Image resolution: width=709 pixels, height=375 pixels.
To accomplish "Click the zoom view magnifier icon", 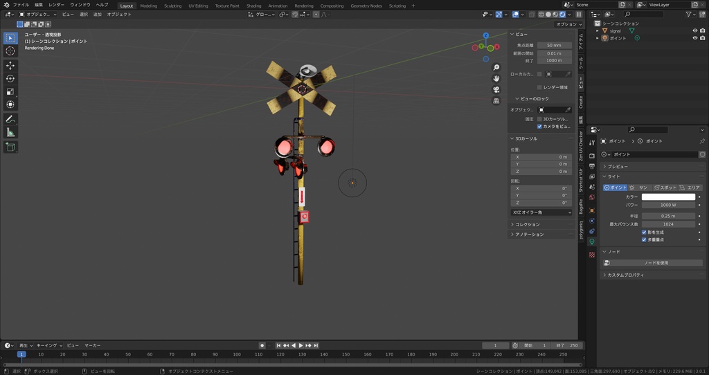I will pos(496,67).
